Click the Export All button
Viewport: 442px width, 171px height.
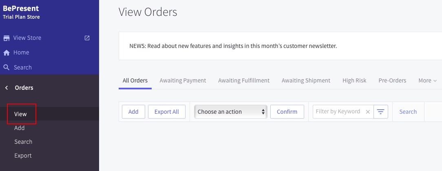pos(166,112)
